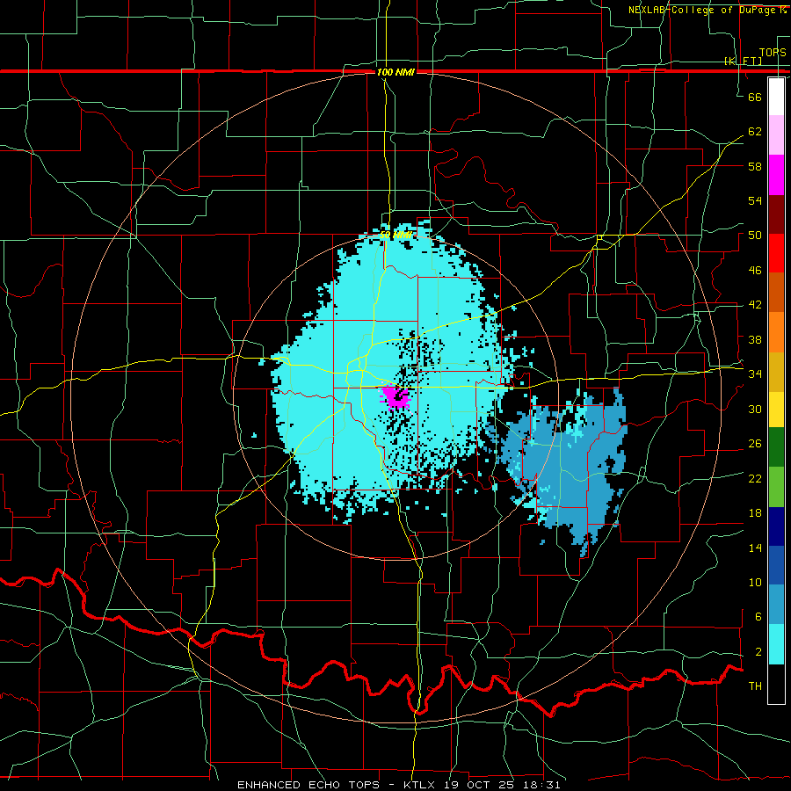Pick the dark green legend swatch
Viewport: 791px width, 791px height.
click(776, 447)
